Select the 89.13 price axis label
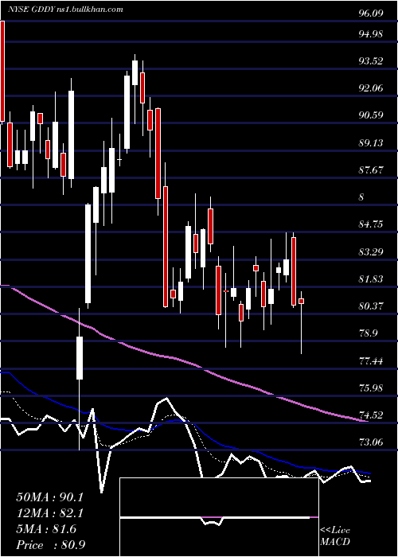Image resolution: width=398 pixels, height=557 pixels. (371, 142)
